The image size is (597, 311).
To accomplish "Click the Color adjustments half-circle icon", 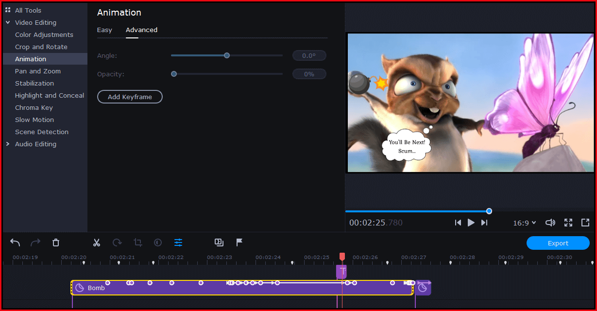I will (158, 242).
